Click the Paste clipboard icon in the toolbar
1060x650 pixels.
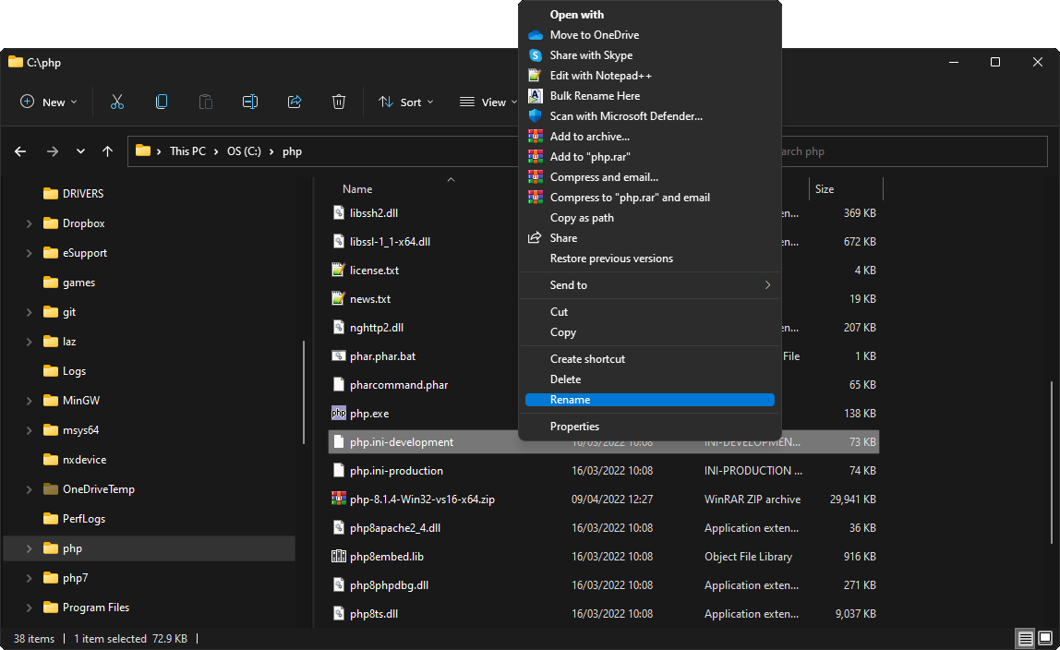click(206, 102)
